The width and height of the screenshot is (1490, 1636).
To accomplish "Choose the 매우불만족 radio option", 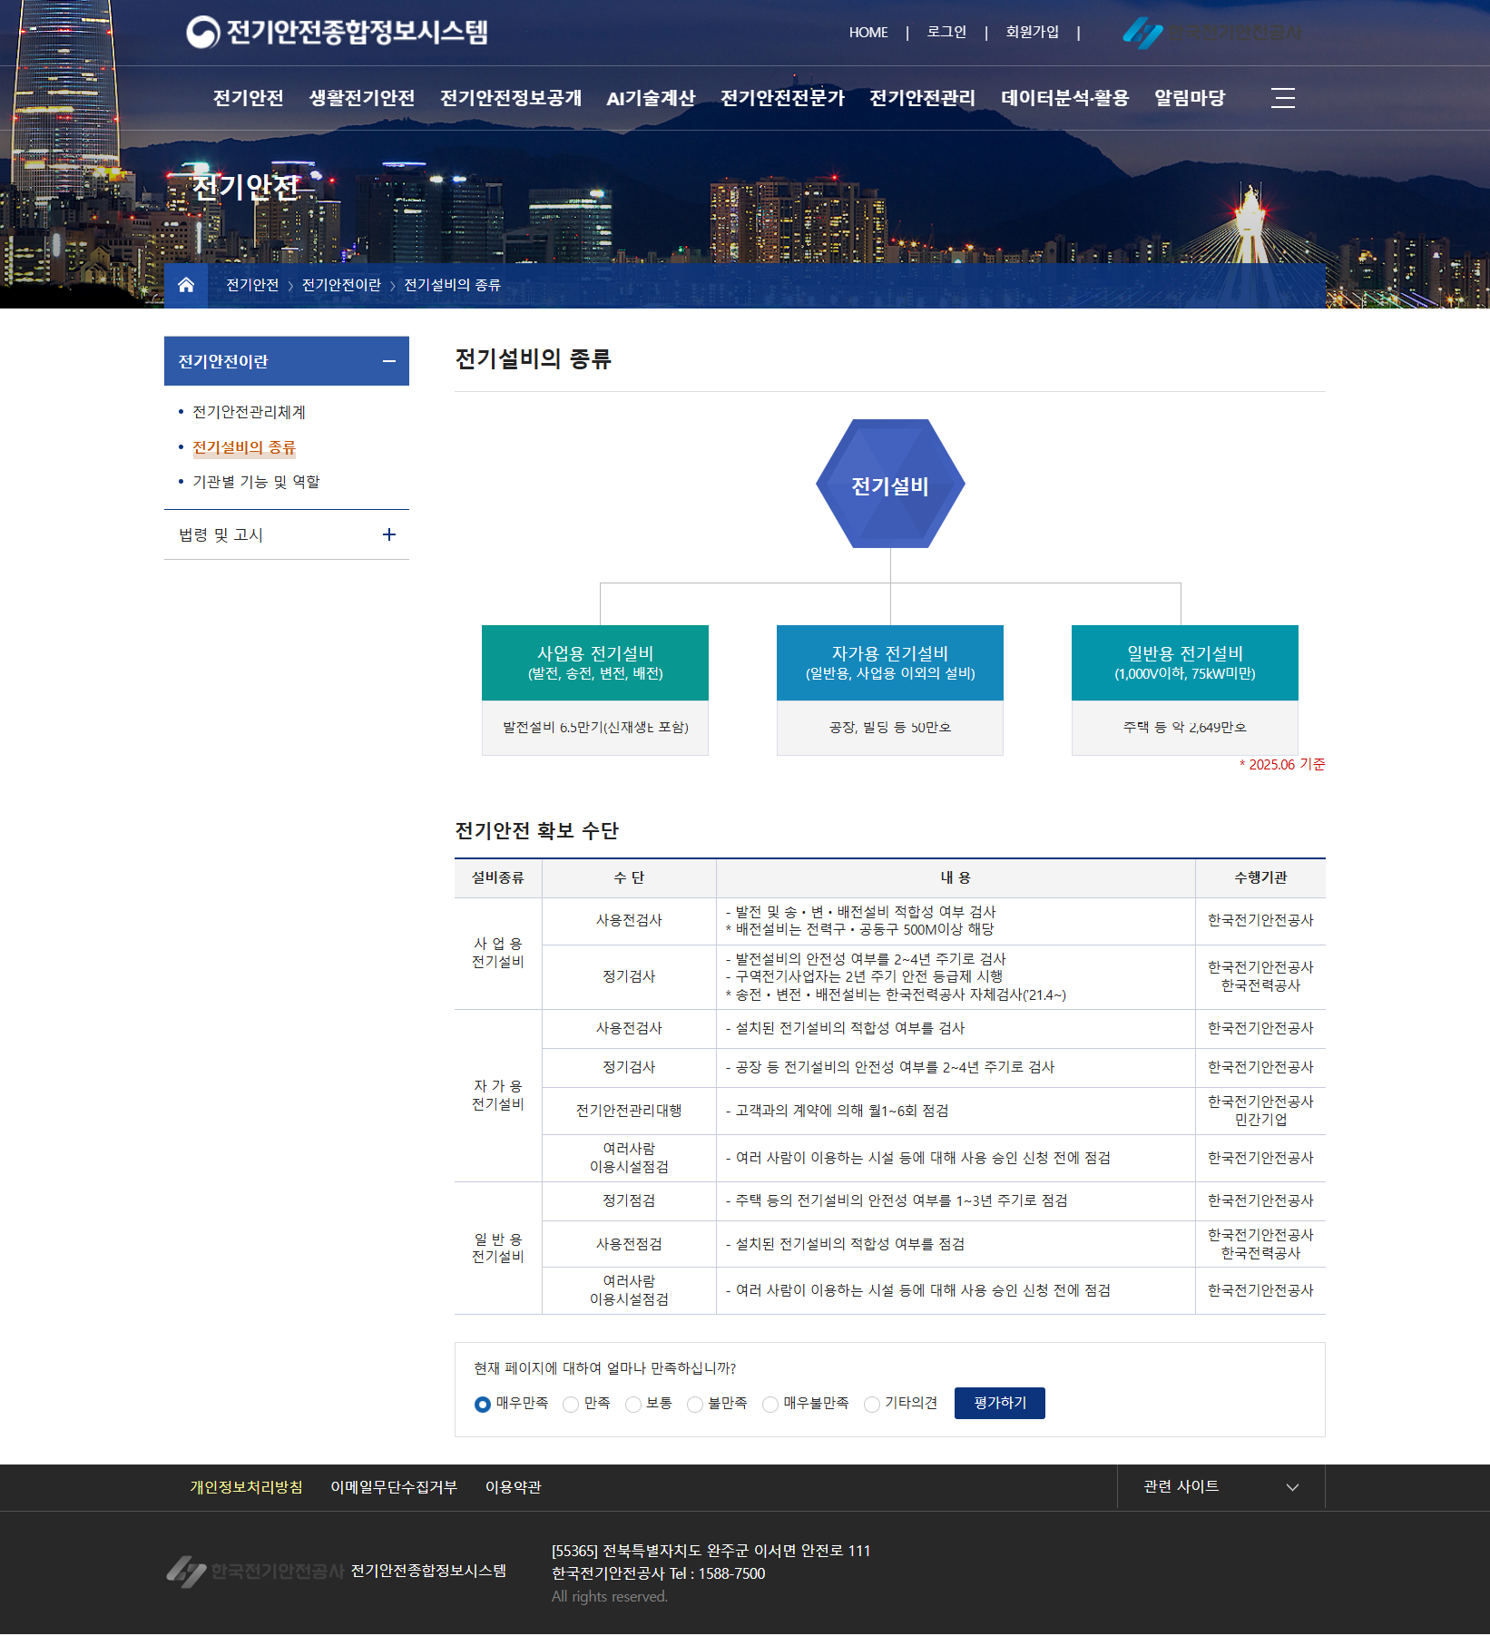I will click(x=770, y=1405).
